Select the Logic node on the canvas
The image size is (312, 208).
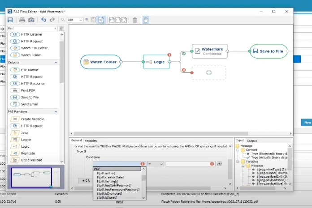pos(156,62)
